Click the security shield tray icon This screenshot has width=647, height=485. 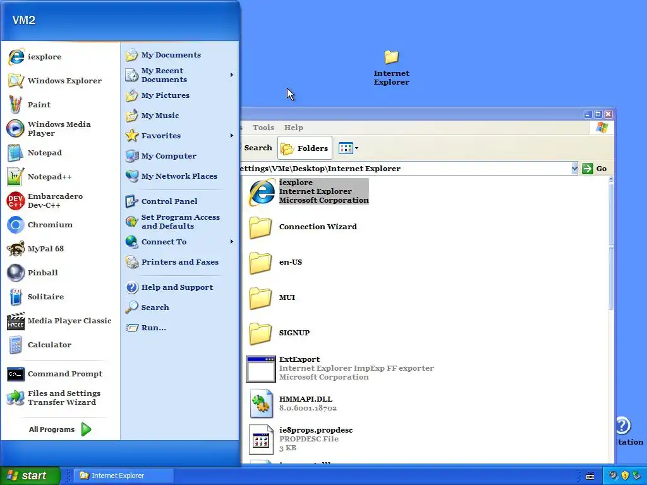[625, 476]
